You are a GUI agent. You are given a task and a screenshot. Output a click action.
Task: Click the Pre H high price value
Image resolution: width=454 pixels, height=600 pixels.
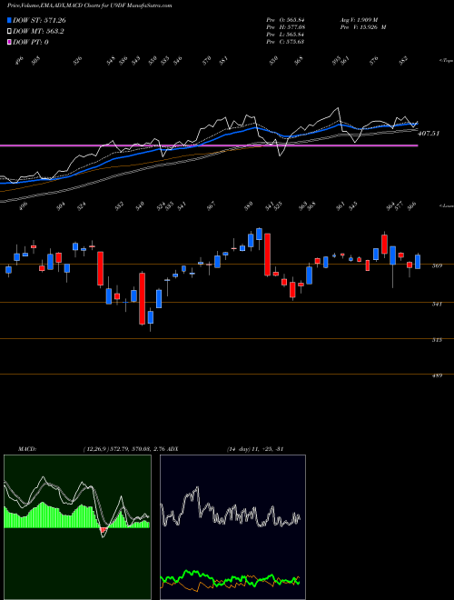pyautogui.click(x=285, y=27)
